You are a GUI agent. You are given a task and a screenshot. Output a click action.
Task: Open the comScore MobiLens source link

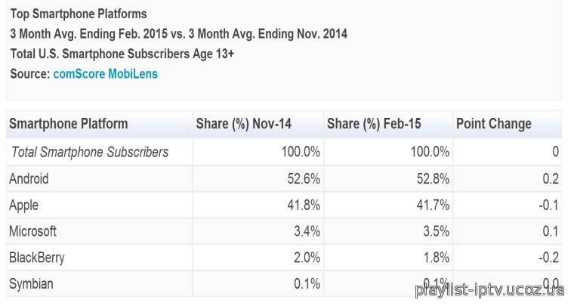coord(106,74)
